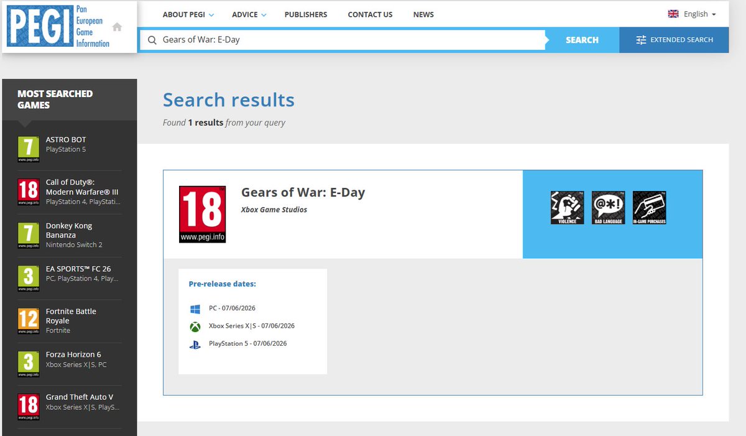Click Xbox Game Studios publisher name

pyautogui.click(x=274, y=210)
